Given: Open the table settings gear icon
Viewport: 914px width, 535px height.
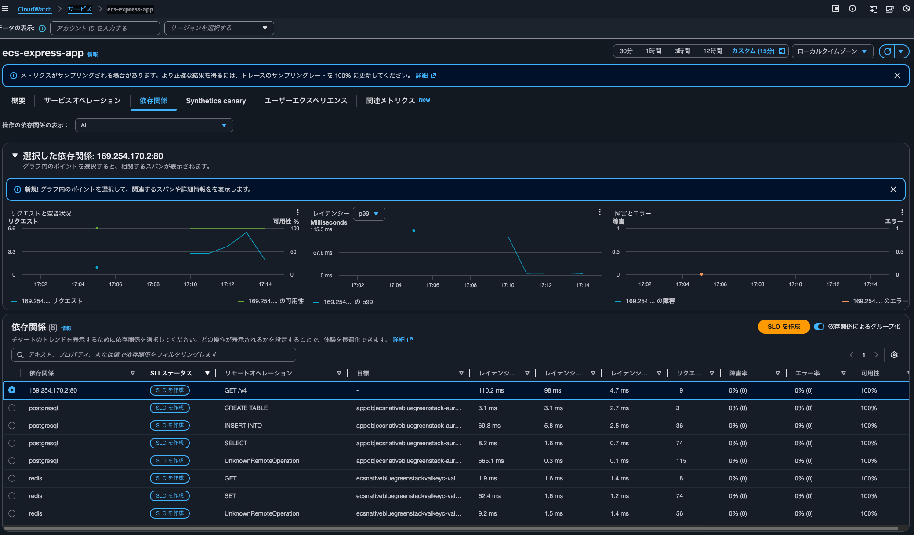Looking at the screenshot, I should pyautogui.click(x=894, y=355).
